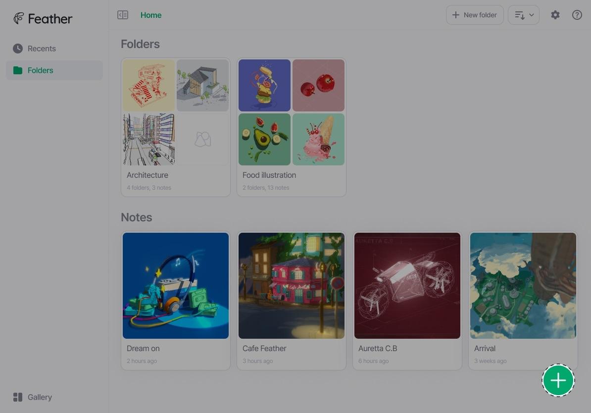591x413 pixels.
Task: Open the Auretta C.B note
Action: (x=407, y=286)
